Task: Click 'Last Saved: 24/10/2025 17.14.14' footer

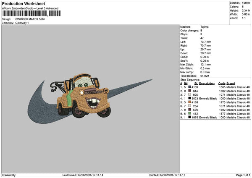Action: pos(83,175)
